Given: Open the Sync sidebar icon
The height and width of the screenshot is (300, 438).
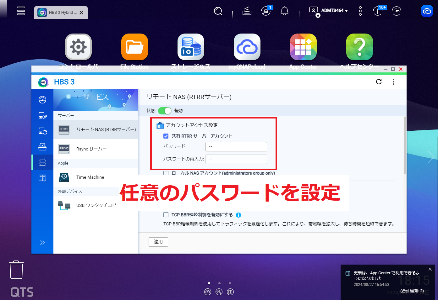Looking at the screenshot, I should (x=42, y=131).
